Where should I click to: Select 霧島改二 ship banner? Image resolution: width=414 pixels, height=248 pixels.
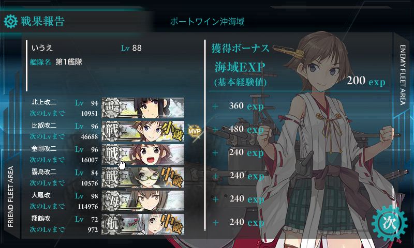coord(143,177)
